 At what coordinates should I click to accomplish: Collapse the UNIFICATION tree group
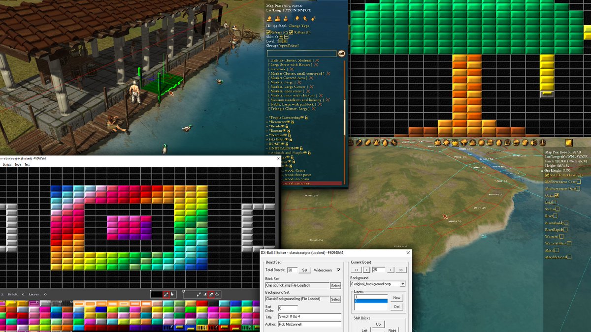pyautogui.click(x=283, y=148)
